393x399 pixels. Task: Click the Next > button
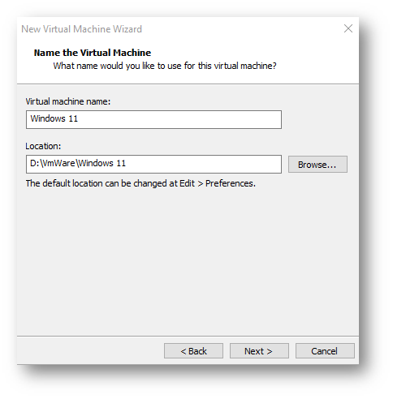pos(259,351)
